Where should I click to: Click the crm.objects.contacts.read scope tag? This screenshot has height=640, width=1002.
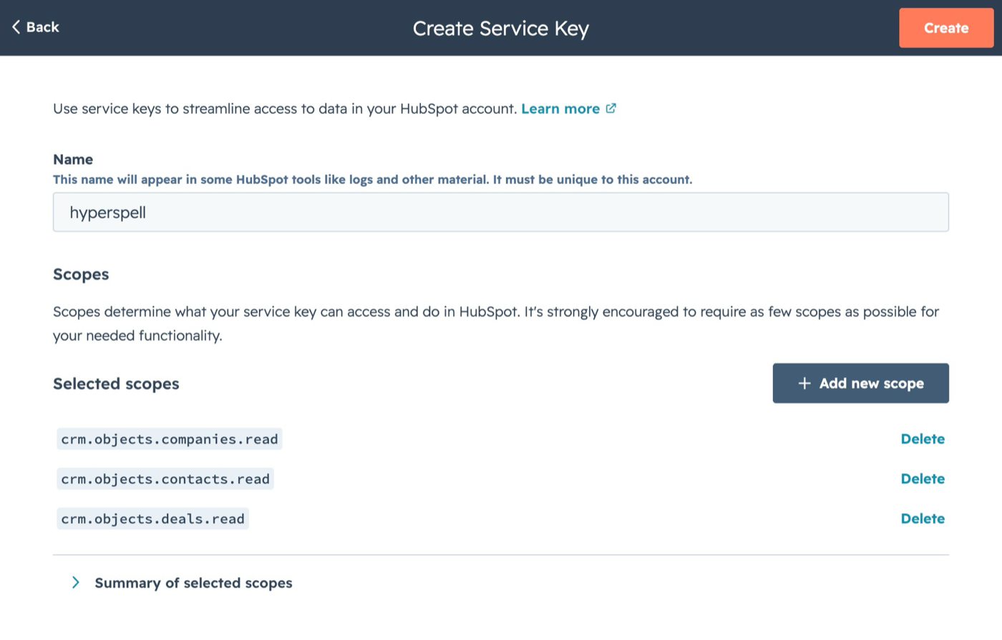[165, 479]
